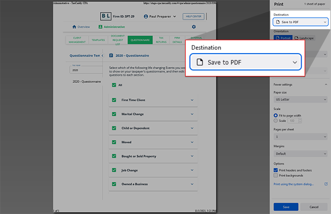Select Portrait orientation
This screenshot has height=214, width=331.
tap(283, 38)
